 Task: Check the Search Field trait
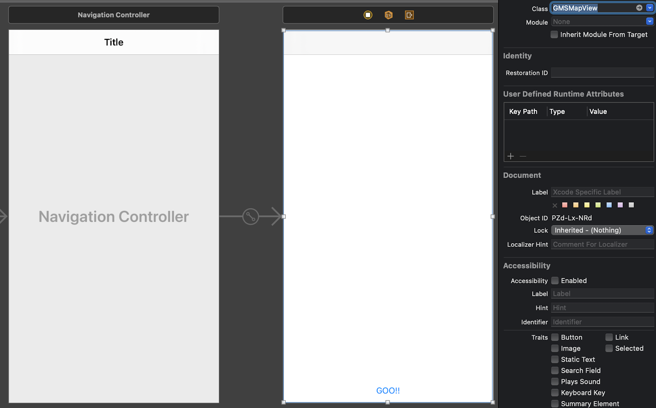click(555, 370)
